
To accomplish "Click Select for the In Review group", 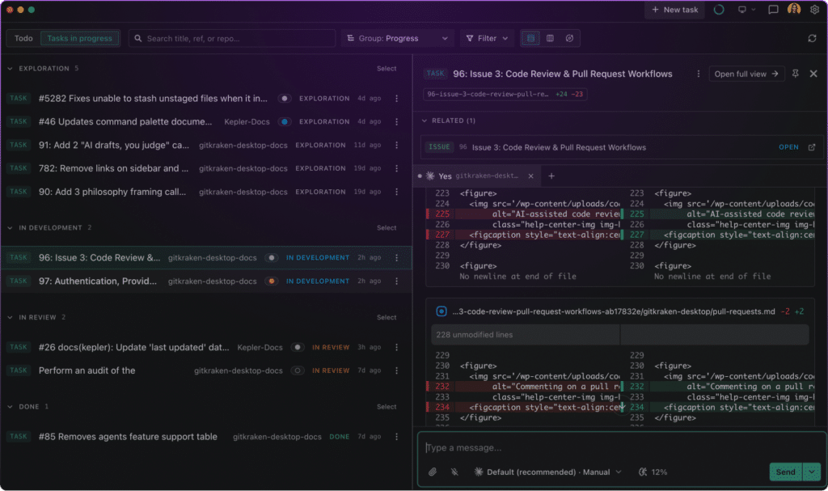I will click(x=387, y=318).
